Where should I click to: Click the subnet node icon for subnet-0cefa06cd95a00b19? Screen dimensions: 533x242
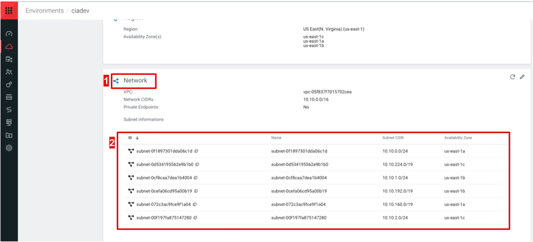coord(131,191)
